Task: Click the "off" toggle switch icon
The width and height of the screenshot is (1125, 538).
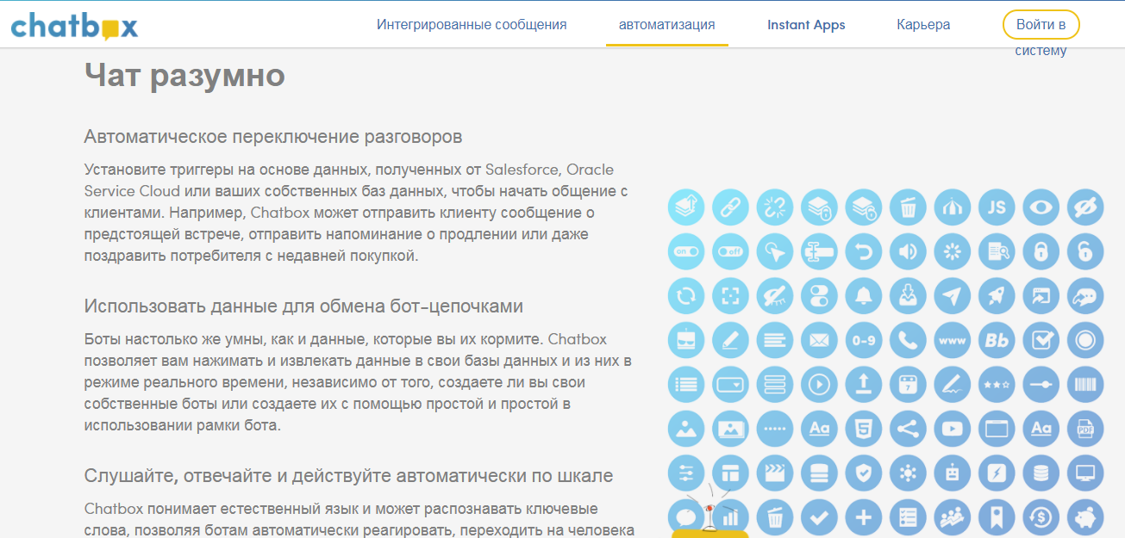Action: point(730,251)
